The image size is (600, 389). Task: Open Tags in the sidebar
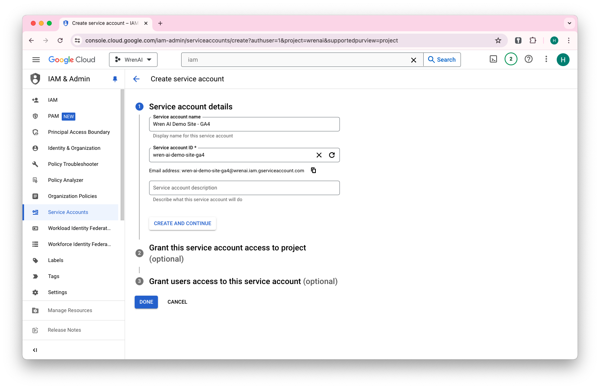point(71,276)
